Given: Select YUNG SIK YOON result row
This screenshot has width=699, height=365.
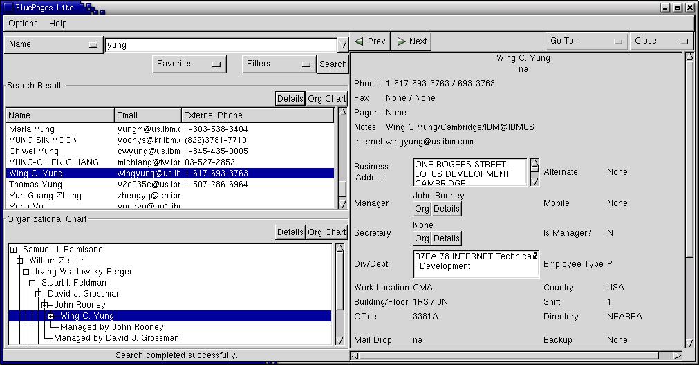Looking at the screenshot, I should pos(170,140).
